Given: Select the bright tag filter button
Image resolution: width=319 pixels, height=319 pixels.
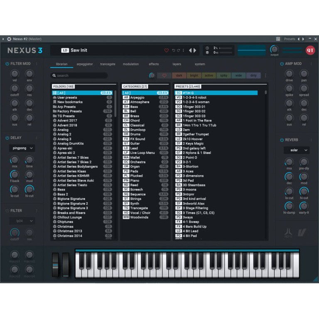Looking at the screenshot, I should click(194, 76).
